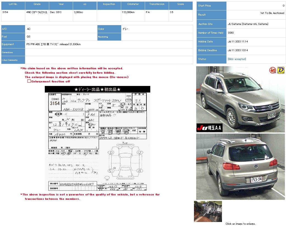Screen dimensions: 286x228
Task: Click the Lot No. column header
Action: coord(13,4)
